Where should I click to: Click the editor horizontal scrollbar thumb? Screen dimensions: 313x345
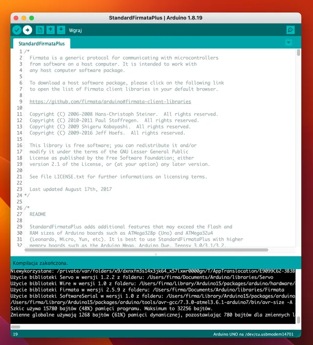pos(146,250)
